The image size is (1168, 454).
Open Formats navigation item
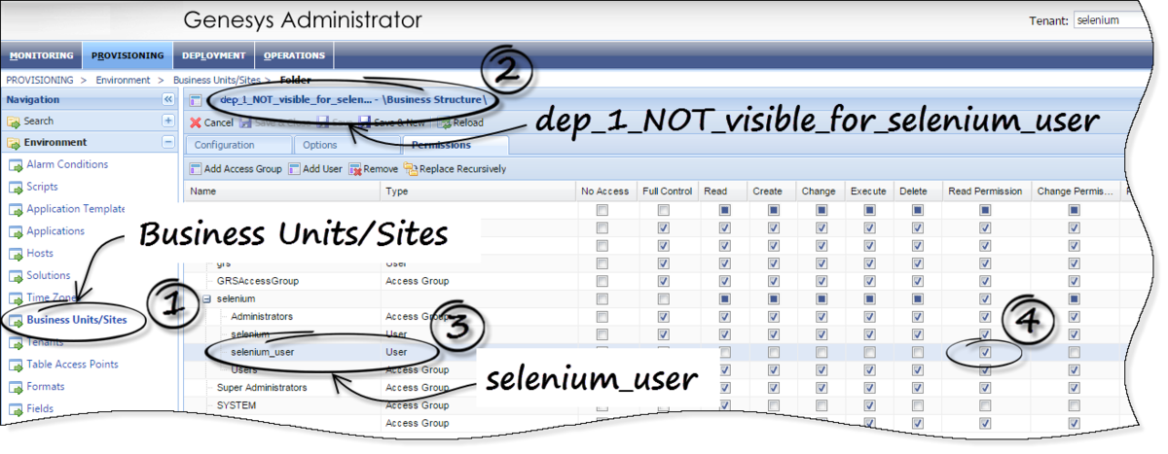tap(46, 387)
